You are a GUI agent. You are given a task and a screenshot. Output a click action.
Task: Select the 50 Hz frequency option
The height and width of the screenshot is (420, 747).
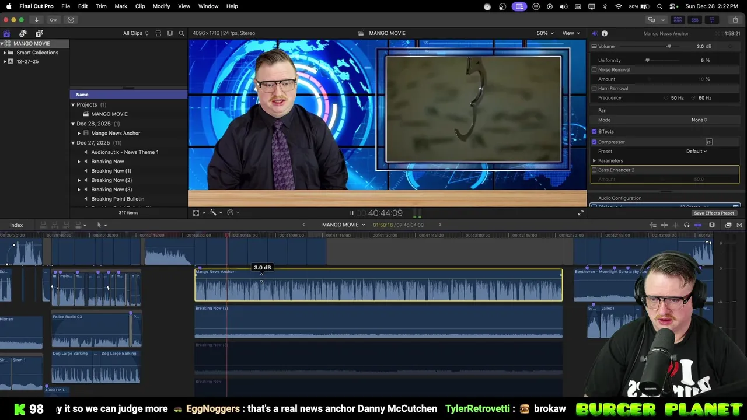666,97
